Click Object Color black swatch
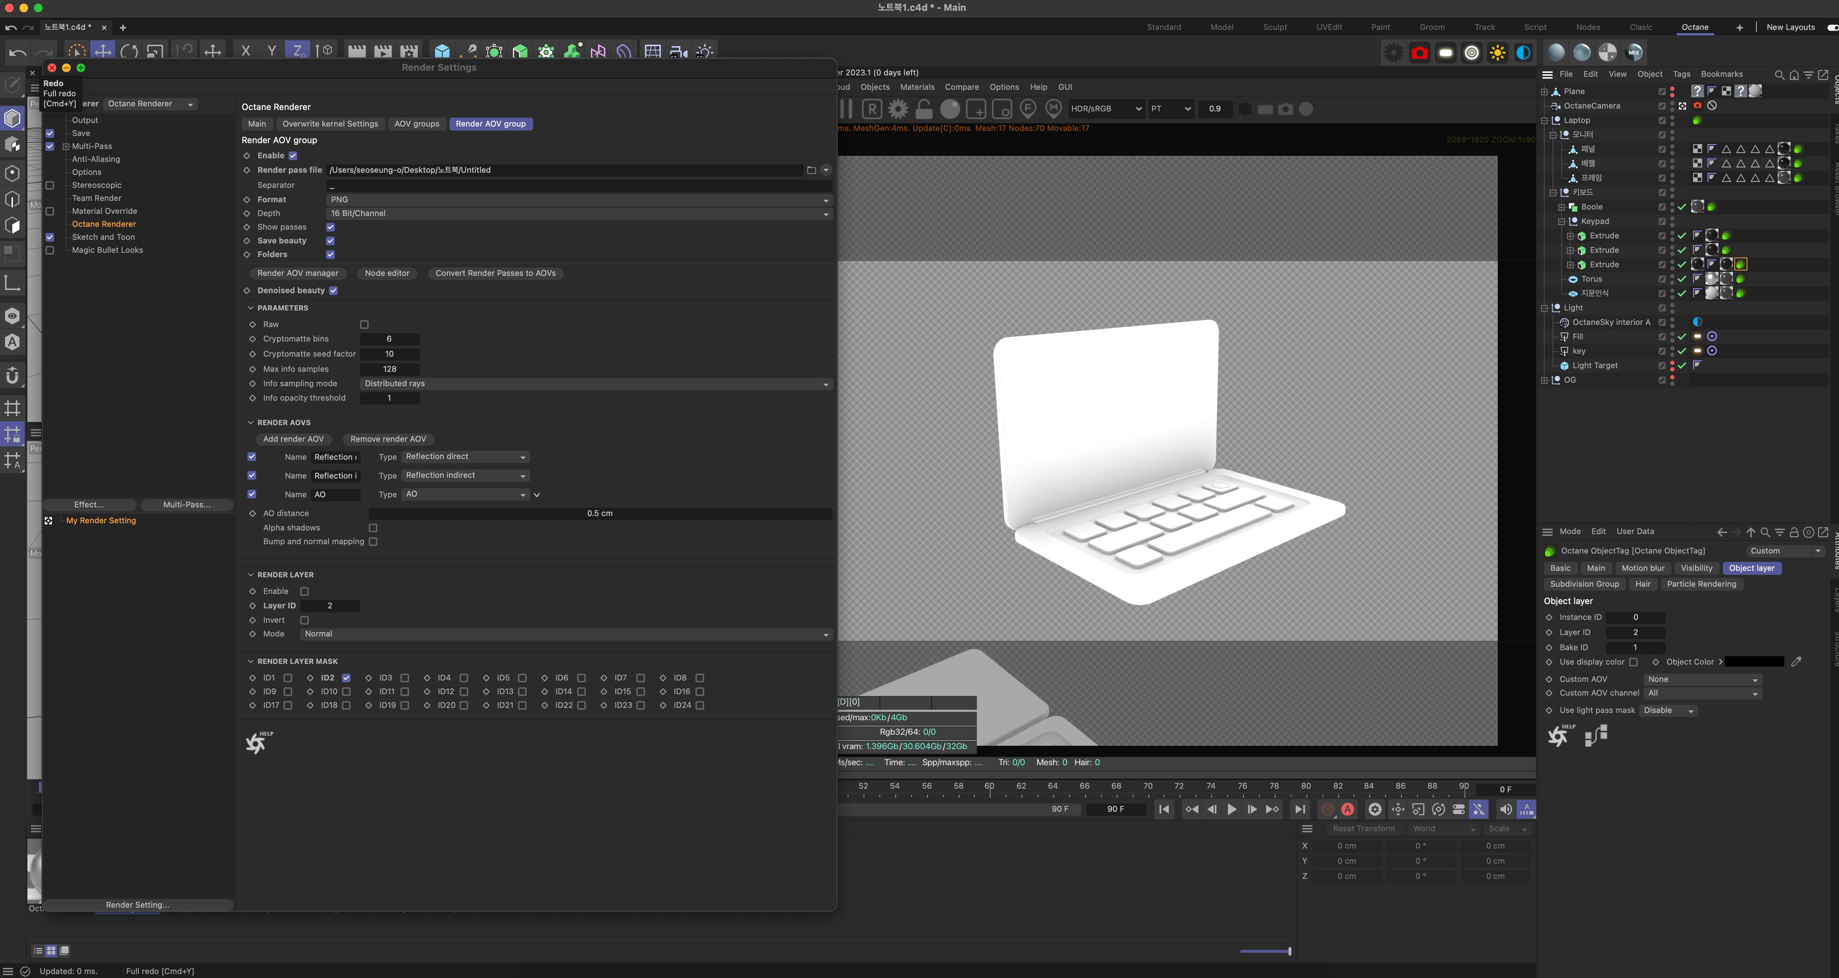1839x978 pixels. click(x=1754, y=662)
